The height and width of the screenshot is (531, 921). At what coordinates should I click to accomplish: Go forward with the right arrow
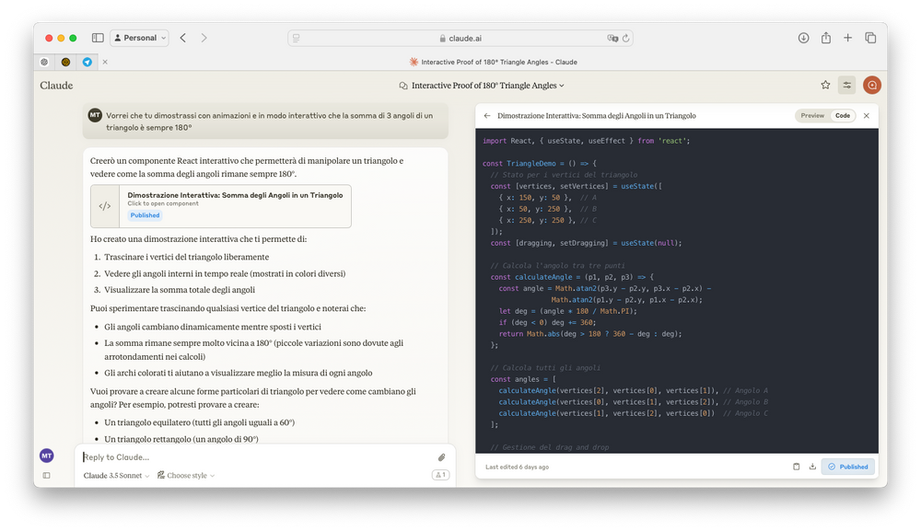pos(204,38)
